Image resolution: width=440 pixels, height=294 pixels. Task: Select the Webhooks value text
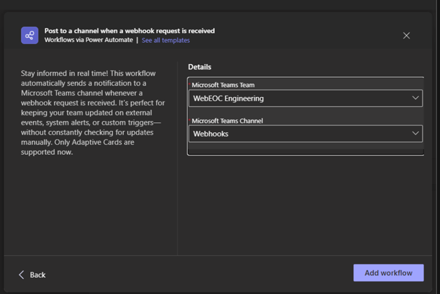click(x=211, y=133)
